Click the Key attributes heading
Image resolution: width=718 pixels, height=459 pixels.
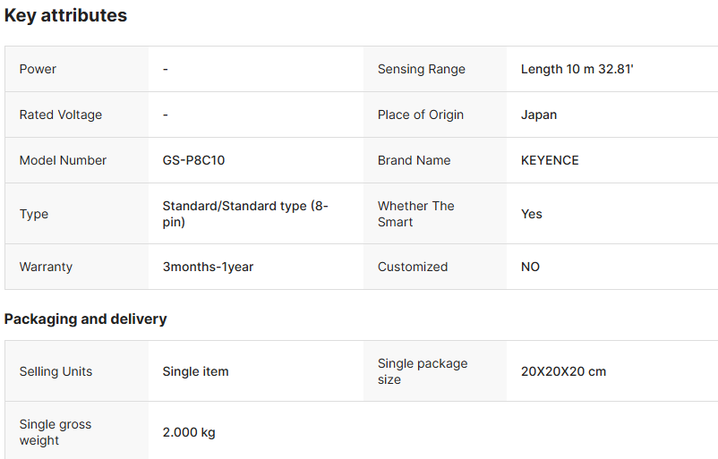65,15
